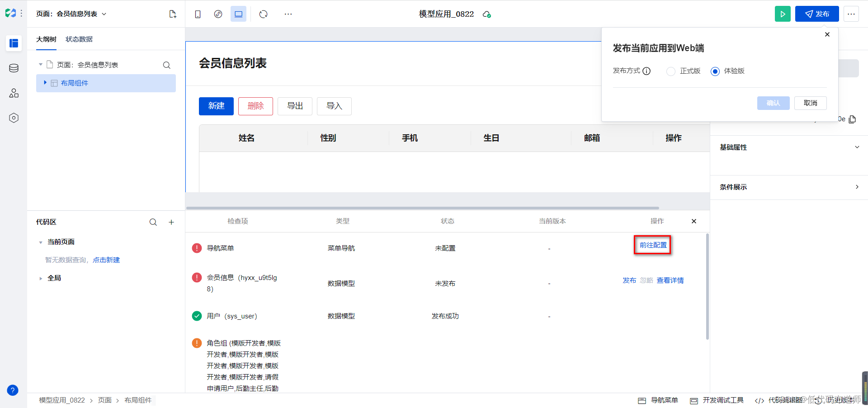Collapse the 当前页面 section in code area
868x408 pixels.
(41, 242)
